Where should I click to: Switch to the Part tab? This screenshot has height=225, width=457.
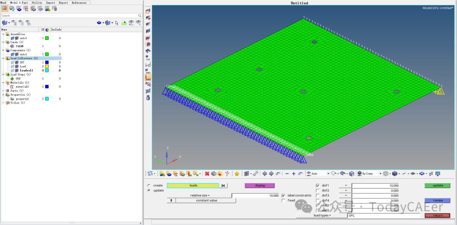coord(25,3)
